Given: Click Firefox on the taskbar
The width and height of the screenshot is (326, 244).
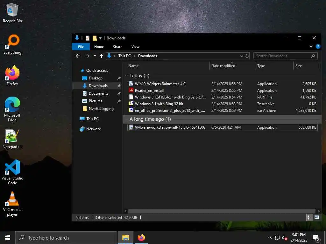Looking at the screenshot, I should pos(141,238).
